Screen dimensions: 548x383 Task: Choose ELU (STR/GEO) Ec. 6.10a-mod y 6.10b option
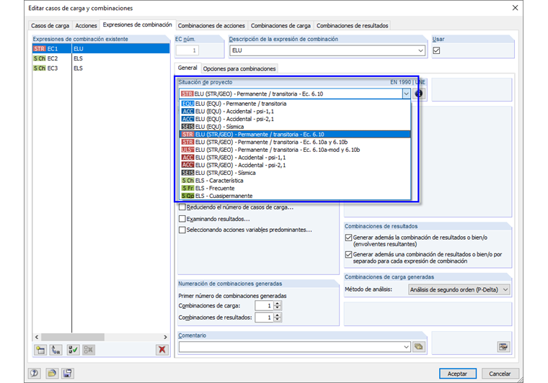(x=295, y=150)
